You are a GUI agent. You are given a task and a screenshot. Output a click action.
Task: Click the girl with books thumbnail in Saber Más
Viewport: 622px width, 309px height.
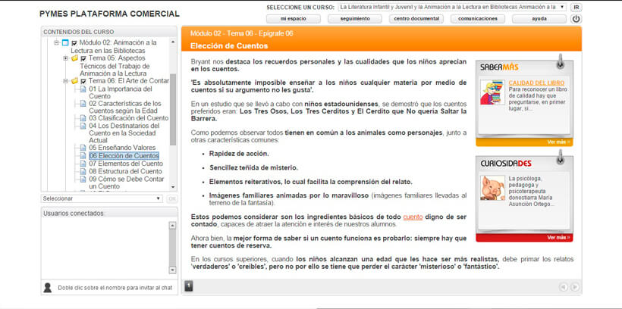pos(492,92)
